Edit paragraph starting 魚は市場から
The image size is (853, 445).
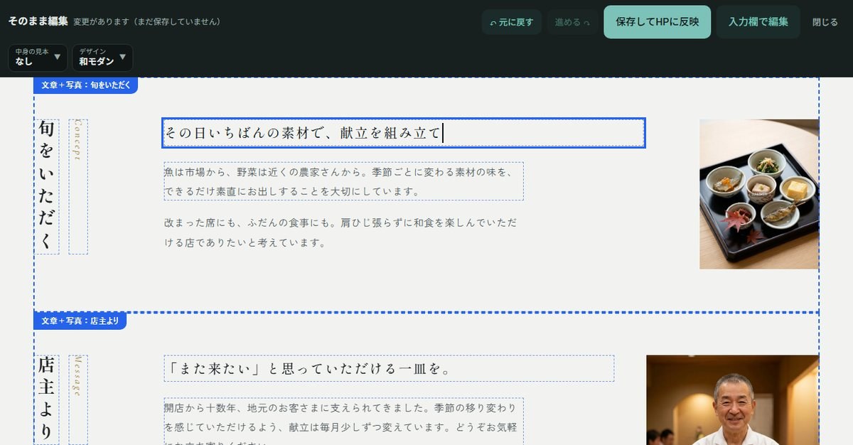click(x=344, y=181)
